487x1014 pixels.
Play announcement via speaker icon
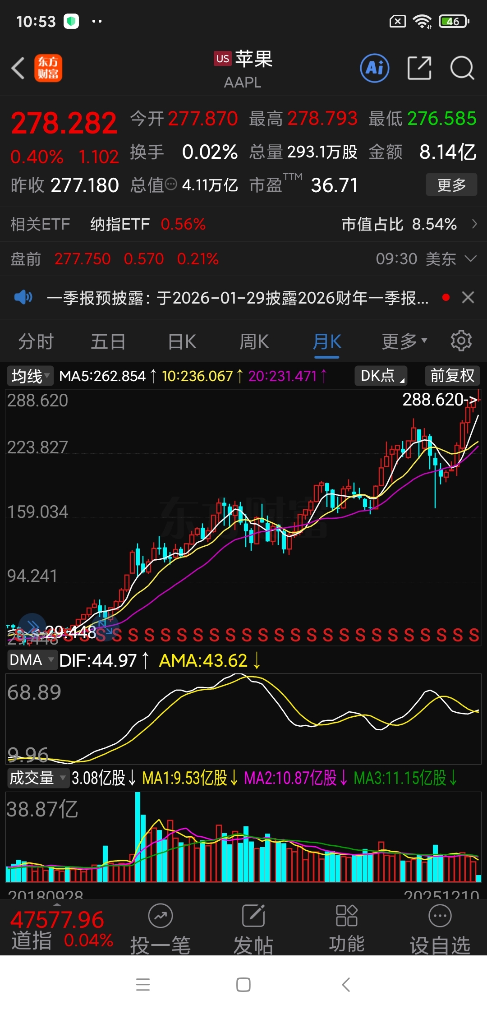pyautogui.click(x=23, y=297)
